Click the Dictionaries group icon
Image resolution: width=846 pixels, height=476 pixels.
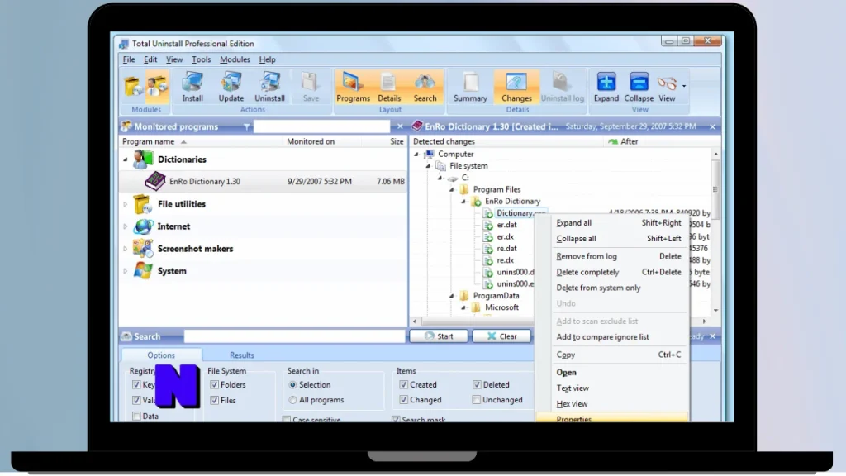point(143,159)
